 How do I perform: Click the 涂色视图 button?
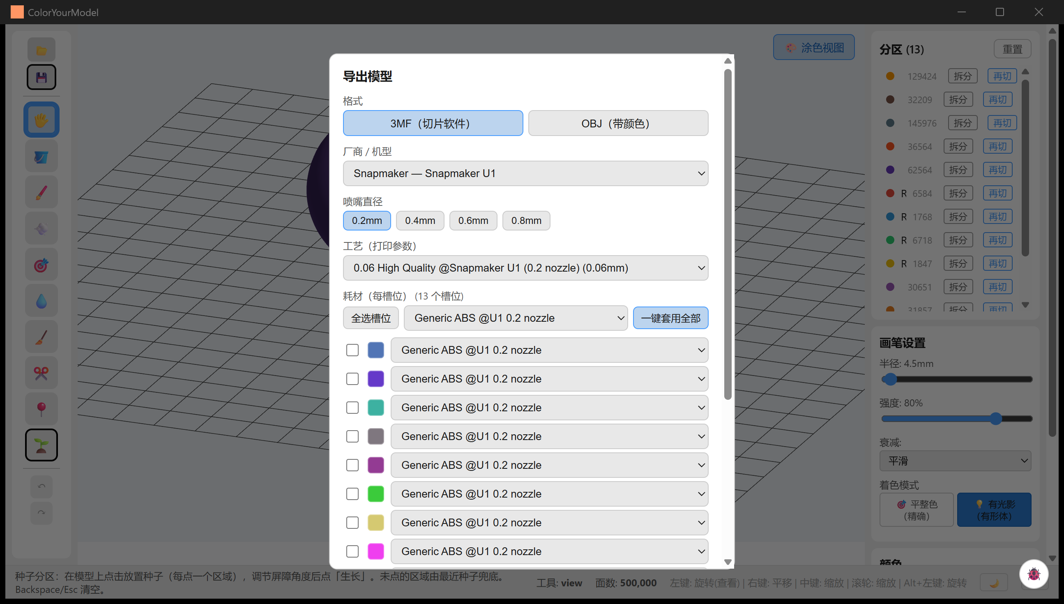[x=814, y=48]
